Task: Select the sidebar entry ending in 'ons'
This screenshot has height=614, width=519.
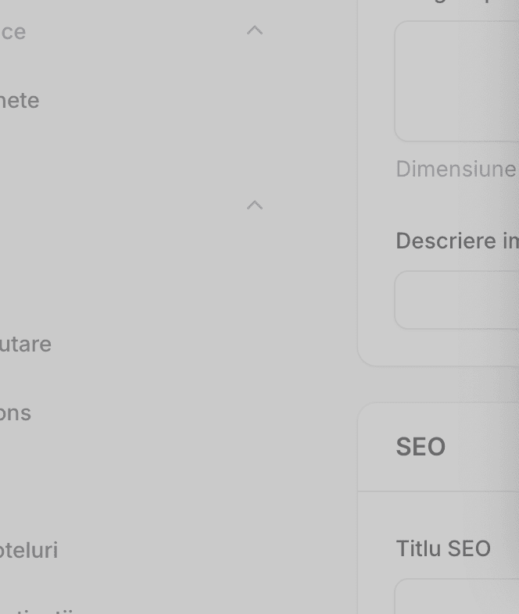Action: pos(16,413)
